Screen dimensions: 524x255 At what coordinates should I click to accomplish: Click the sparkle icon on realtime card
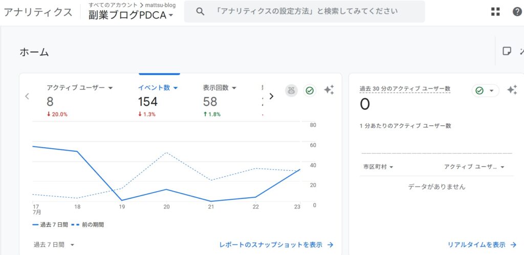[x=512, y=90]
